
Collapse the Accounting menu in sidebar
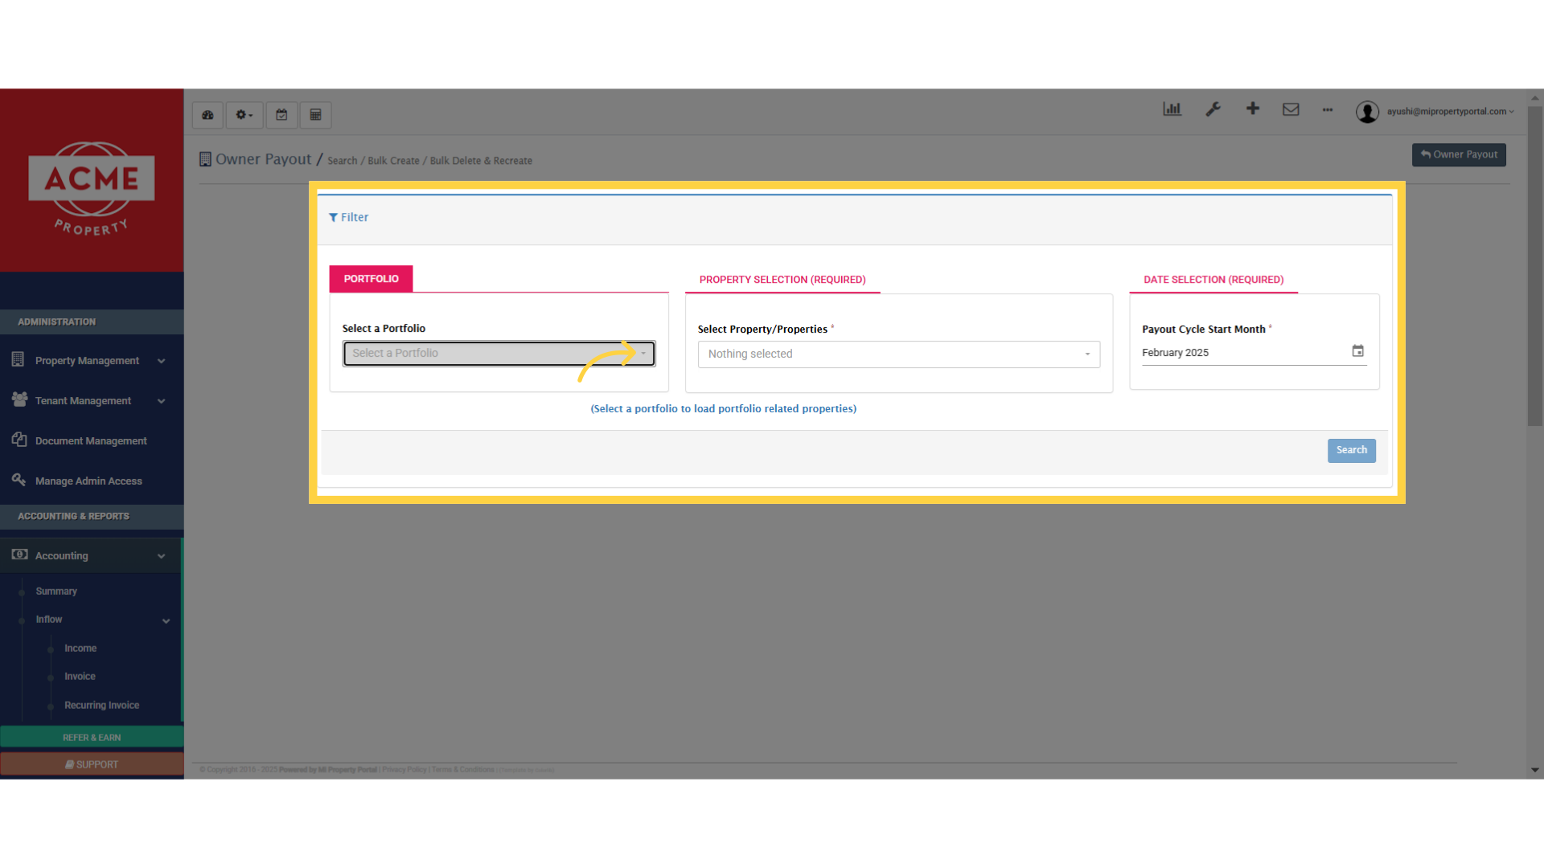91,556
